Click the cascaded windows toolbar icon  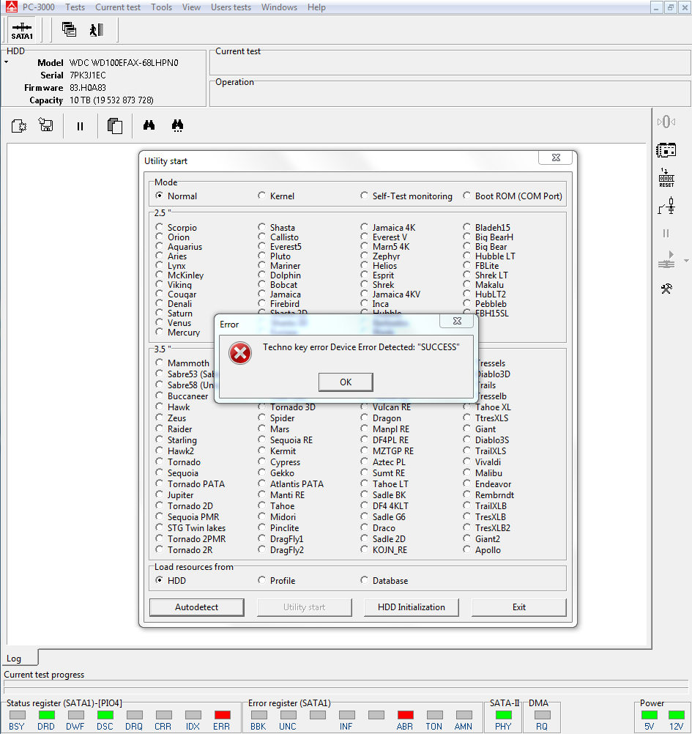click(69, 29)
